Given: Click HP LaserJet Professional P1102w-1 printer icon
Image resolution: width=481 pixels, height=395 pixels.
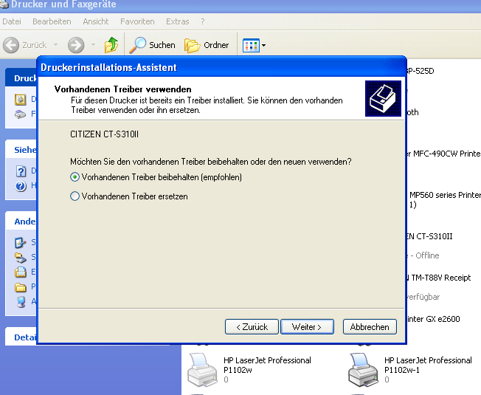Looking at the screenshot, I should 363,370.
